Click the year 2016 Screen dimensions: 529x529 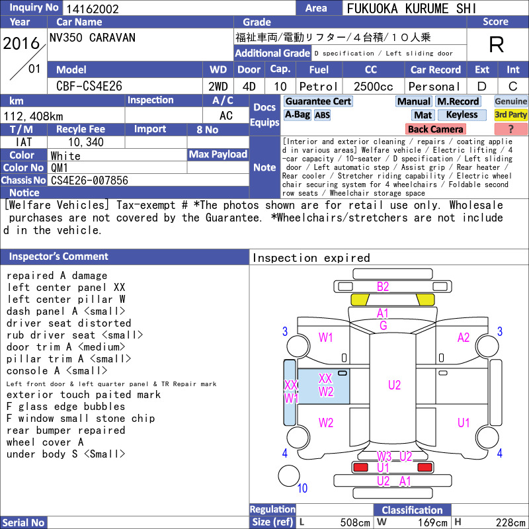click(x=21, y=43)
